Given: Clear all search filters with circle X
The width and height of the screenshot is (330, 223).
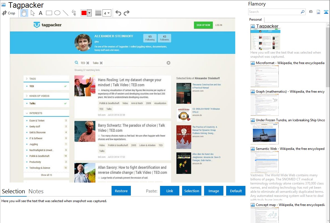Looking at the screenshot, I should (x=168, y=63).
